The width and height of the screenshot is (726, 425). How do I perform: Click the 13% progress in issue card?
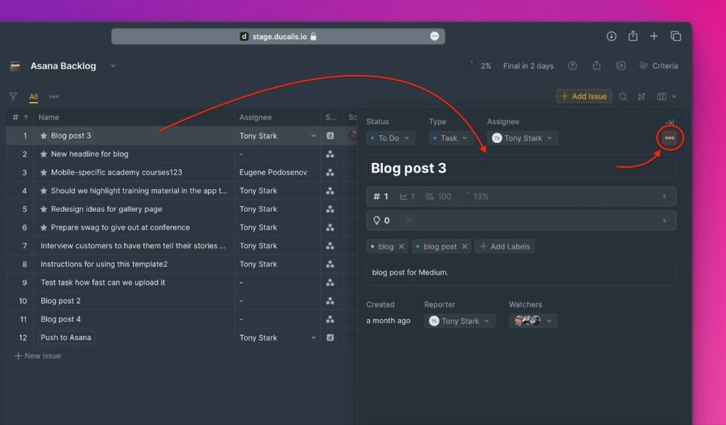pyautogui.click(x=476, y=196)
